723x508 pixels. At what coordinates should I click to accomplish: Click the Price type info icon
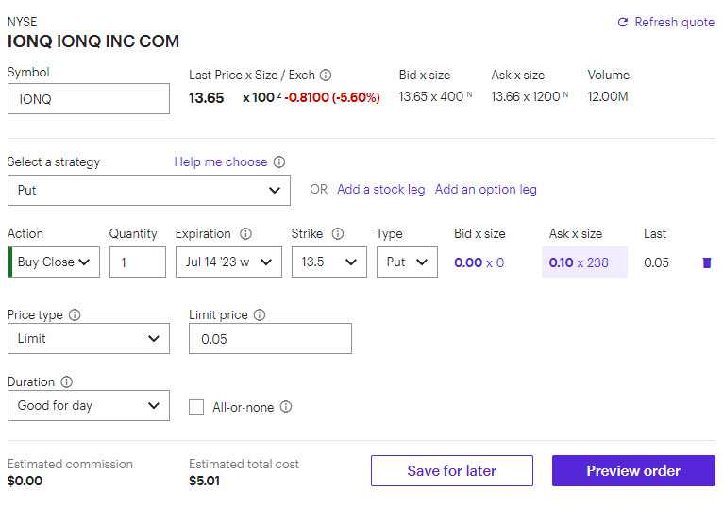coord(75,315)
